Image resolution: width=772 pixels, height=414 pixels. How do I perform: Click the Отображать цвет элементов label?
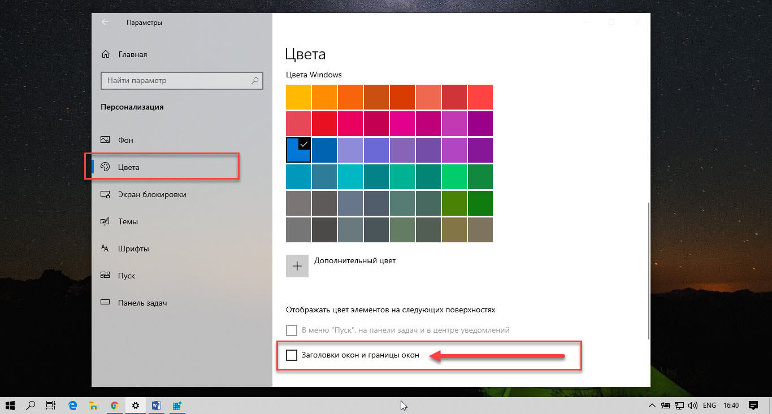[x=391, y=310]
